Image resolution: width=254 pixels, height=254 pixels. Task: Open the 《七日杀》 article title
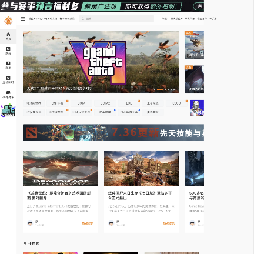click(140, 196)
